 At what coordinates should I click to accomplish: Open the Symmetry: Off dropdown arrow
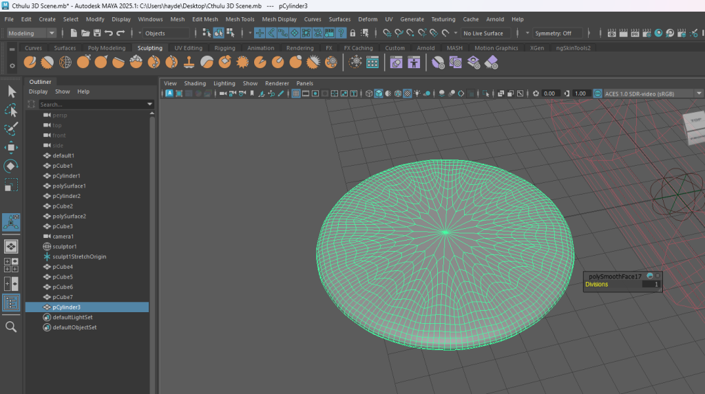[527, 33]
